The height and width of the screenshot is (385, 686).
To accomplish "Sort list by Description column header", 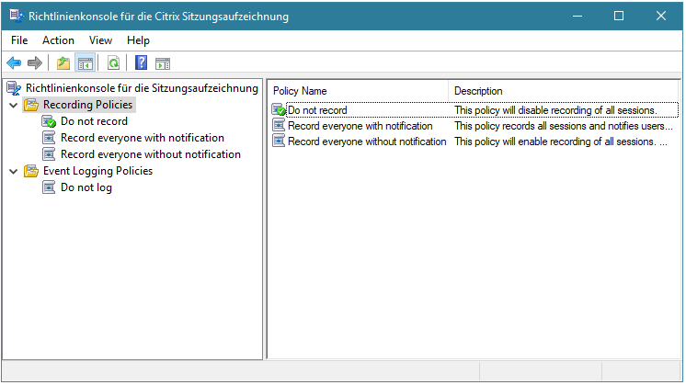I will coord(563,91).
